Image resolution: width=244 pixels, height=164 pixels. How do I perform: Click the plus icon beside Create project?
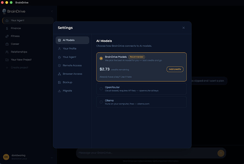pos(7,68)
